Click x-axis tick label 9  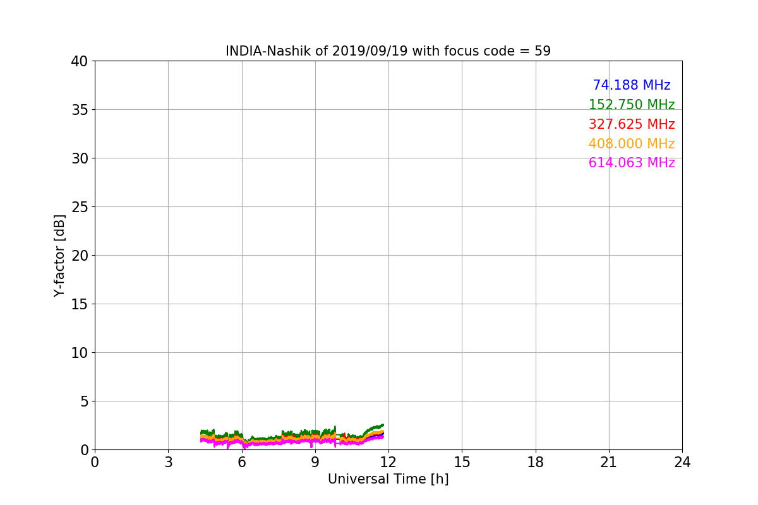pyautogui.click(x=315, y=462)
